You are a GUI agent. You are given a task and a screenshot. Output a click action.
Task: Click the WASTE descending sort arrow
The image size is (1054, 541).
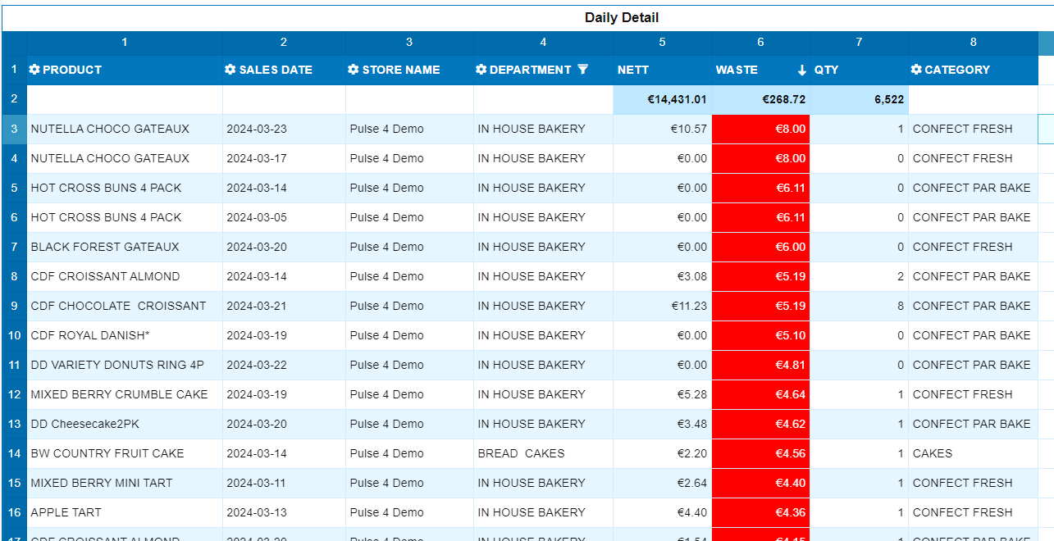802,70
